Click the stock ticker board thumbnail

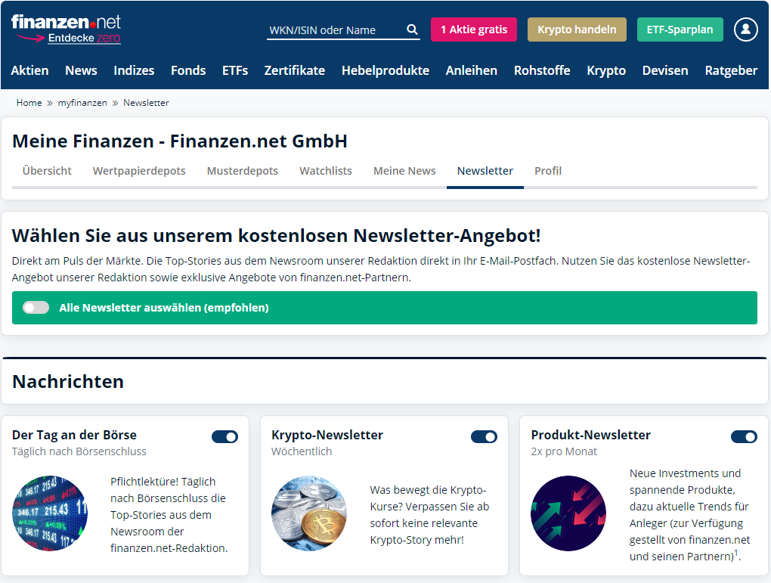tap(50, 513)
